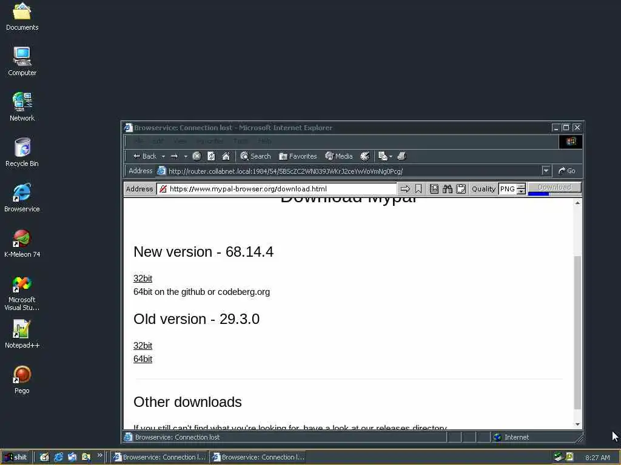The width and height of the screenshot is (621, 465).
Task: Switch to the first Browservice taskbar button
Action: click(x=159, y=457)
